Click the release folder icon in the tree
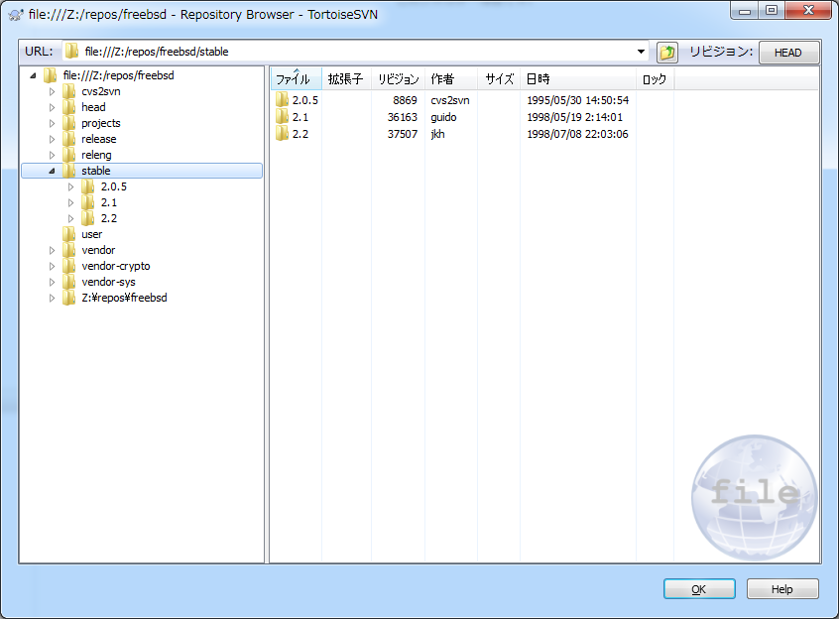 (x=69, y=139)
